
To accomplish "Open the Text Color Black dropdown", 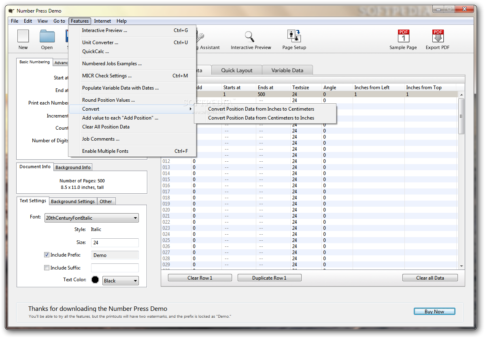I will pyautogui.click(x=121, y=281).
